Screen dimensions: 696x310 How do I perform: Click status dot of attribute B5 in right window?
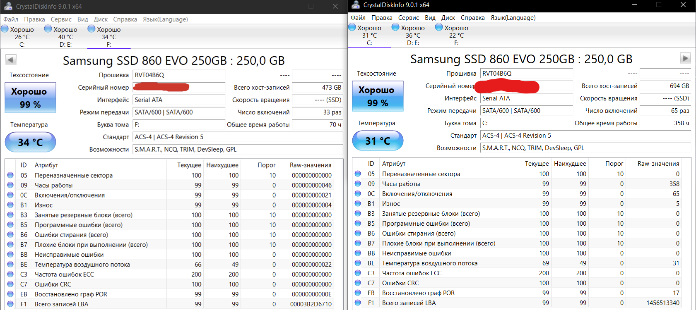pyautogui.click(x=358, y=223)
